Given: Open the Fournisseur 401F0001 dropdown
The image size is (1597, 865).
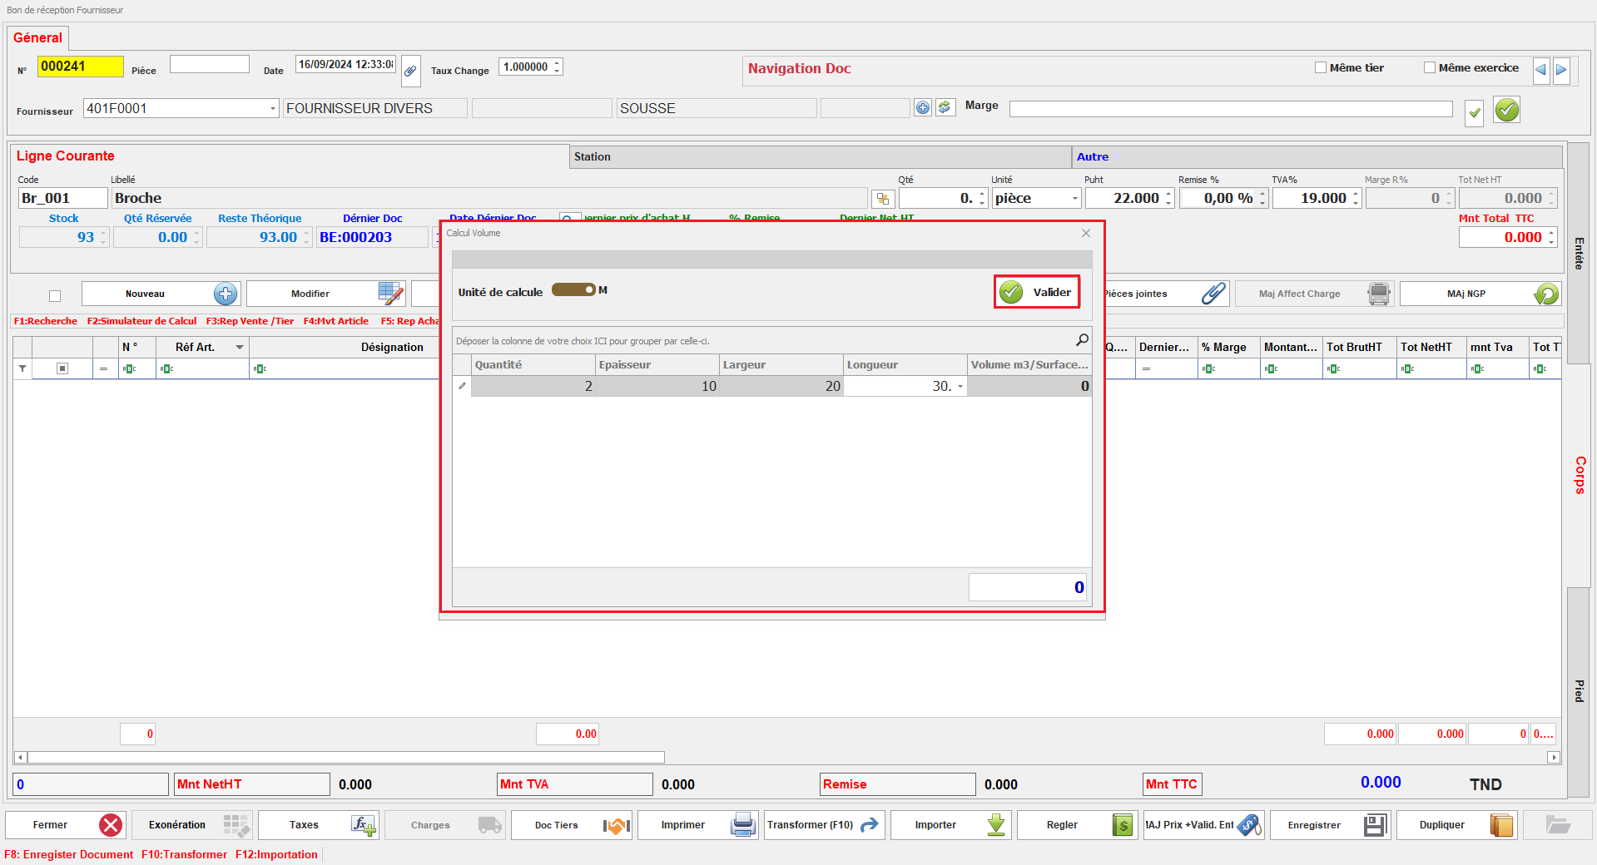Looking at the screenshot, I should [272, 108].
